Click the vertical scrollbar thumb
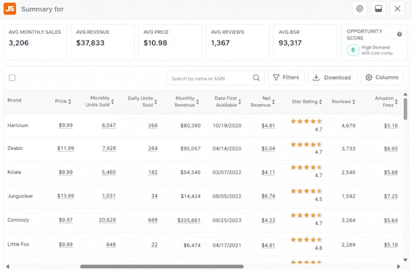The width and height of the screenshot is (412, 274). pyautogui.click(x=405, y=109)
